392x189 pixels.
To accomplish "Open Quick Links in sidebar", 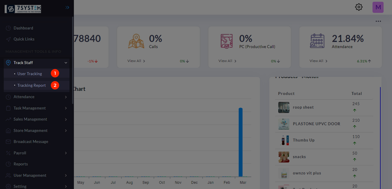I will [x=24, y=39].
